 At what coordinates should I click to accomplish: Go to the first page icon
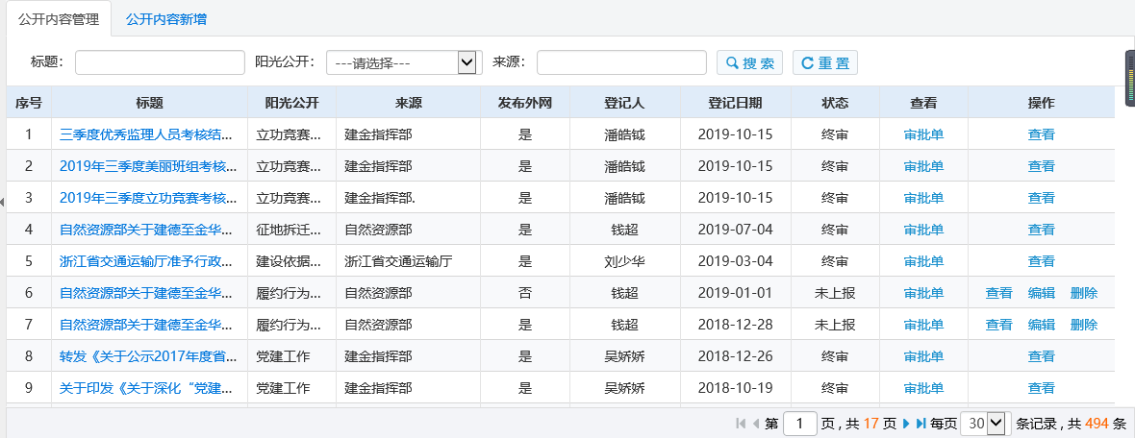741,424
